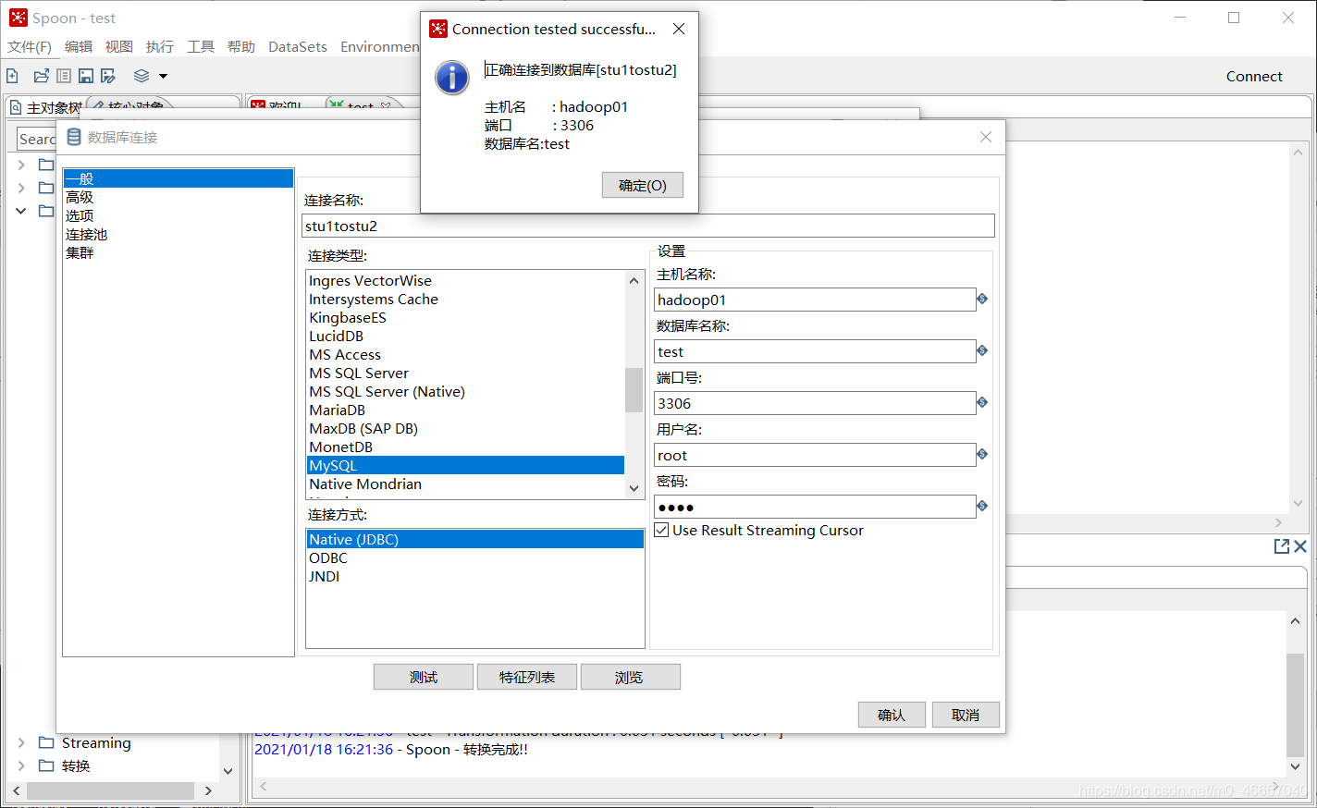Click the open file toolbar icon
Screen dimensions: 1317x808
pos(41,76)
